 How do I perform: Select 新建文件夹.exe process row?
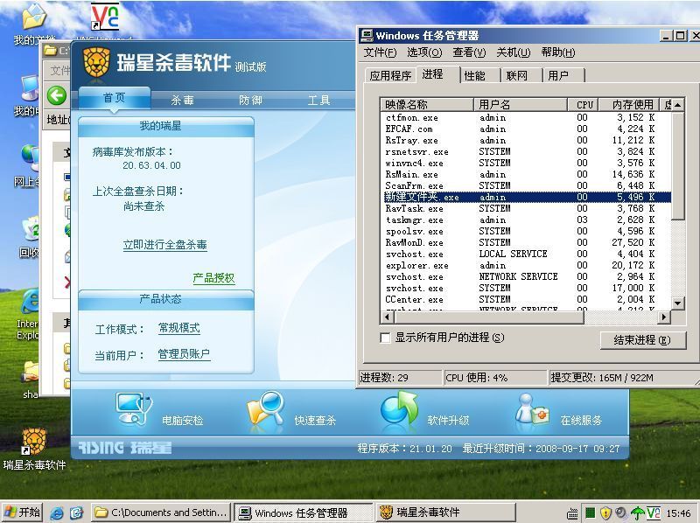pos(527,198)
